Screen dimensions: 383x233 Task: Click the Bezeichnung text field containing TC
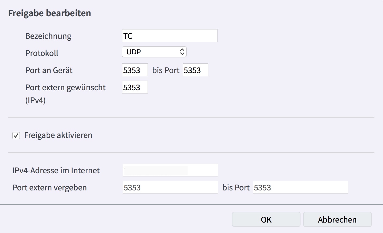170,36
